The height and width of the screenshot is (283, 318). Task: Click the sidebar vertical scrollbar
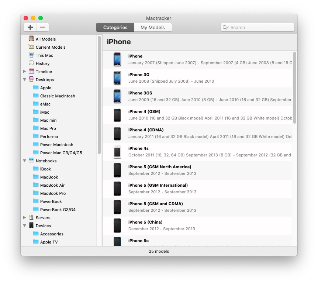coord(99,95)
